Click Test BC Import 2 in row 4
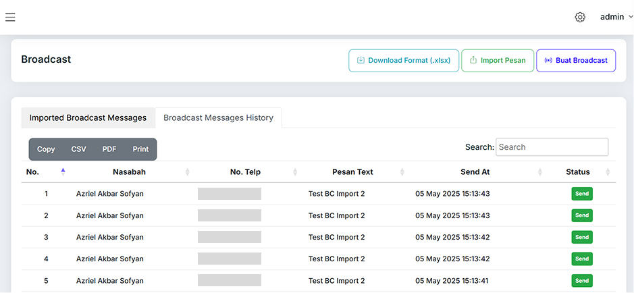This screenshot has height=293, width=634. point(336,259)
